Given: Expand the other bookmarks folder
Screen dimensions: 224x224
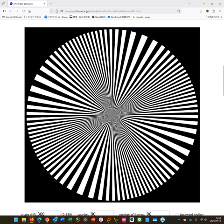Looking at the screenshot, I should click(214, 17).
